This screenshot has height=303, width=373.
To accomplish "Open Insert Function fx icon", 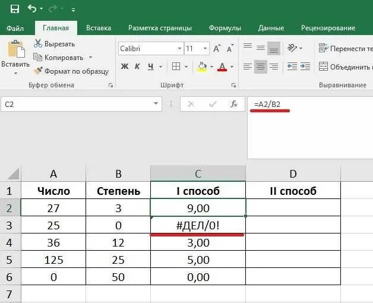I will pos(234,104).
